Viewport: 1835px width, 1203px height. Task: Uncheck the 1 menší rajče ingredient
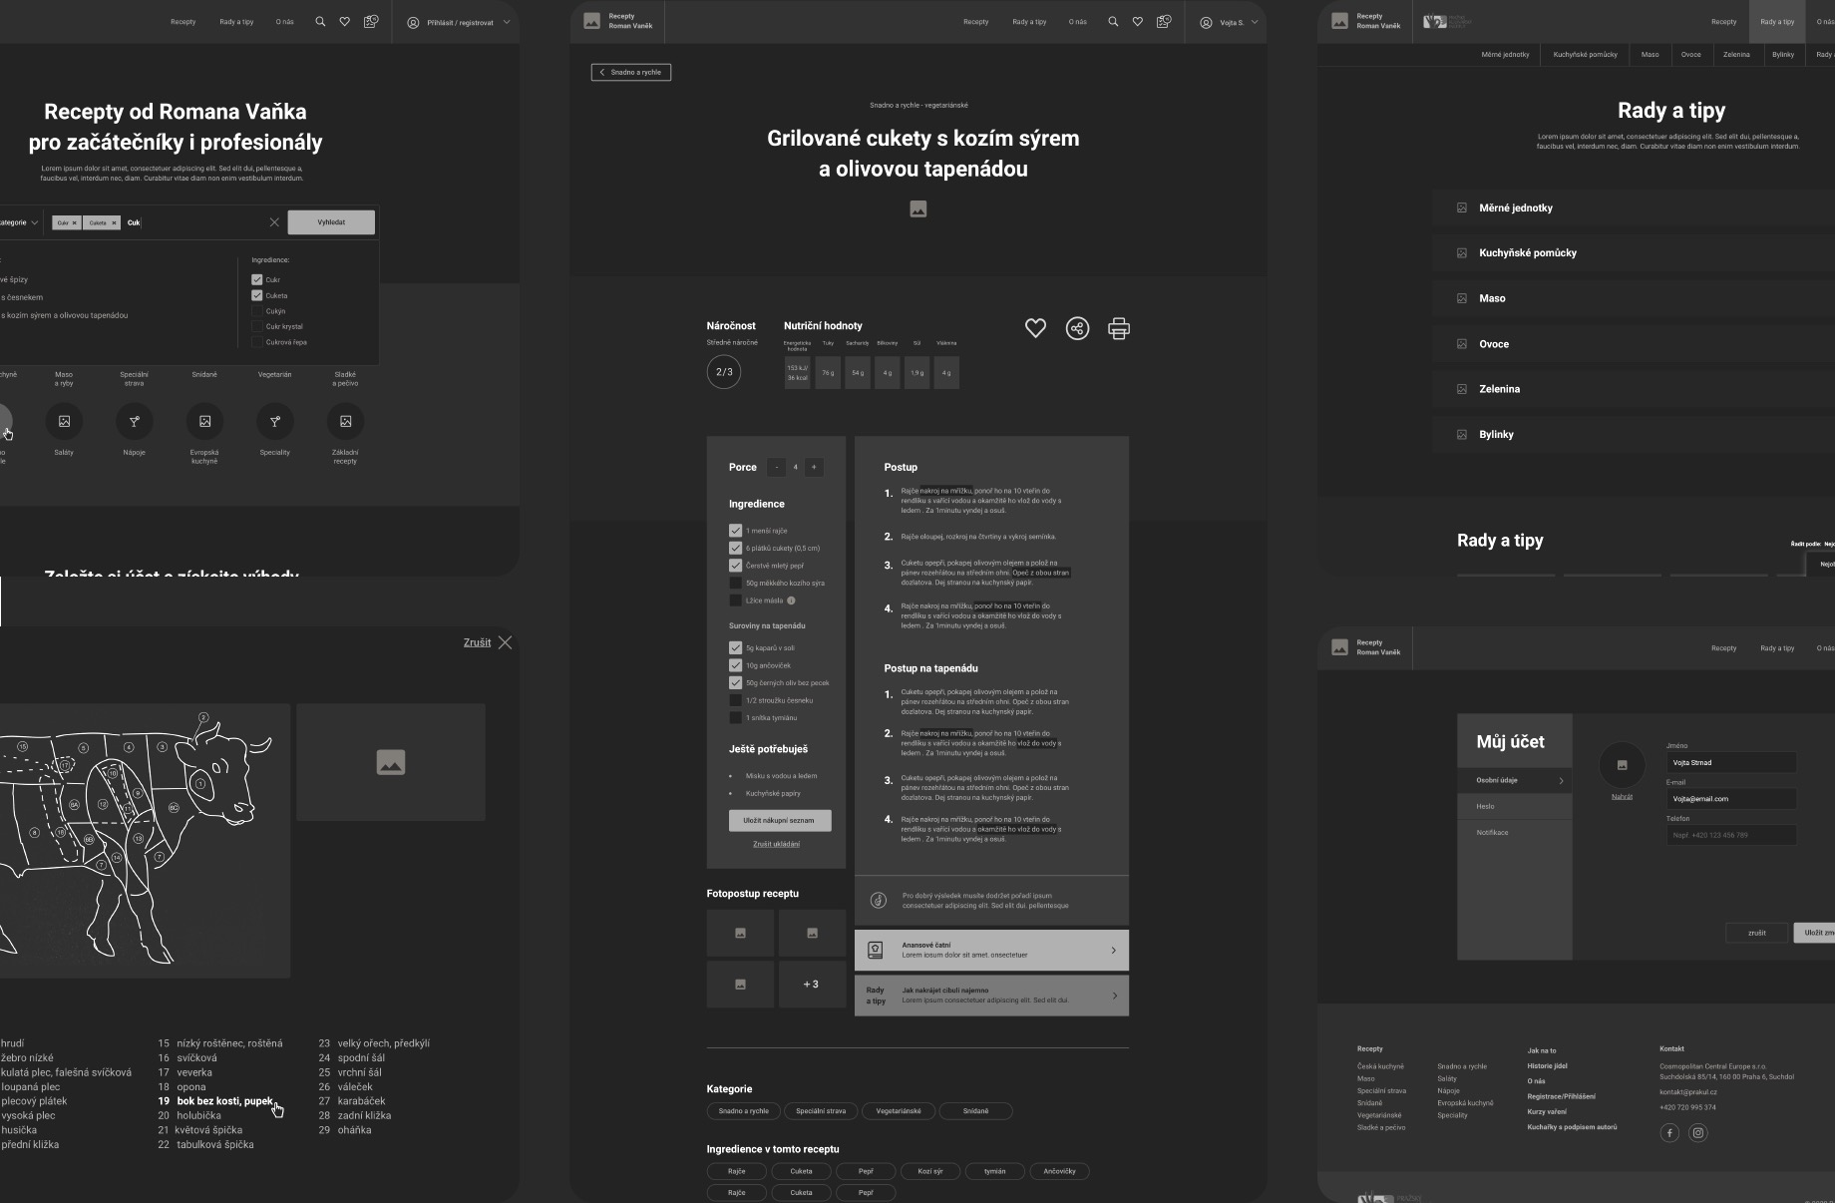[x=735, y=531]
